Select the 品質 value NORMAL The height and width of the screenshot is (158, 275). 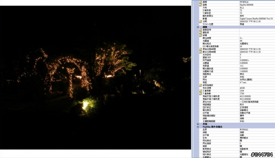click(x=244, y=130)
